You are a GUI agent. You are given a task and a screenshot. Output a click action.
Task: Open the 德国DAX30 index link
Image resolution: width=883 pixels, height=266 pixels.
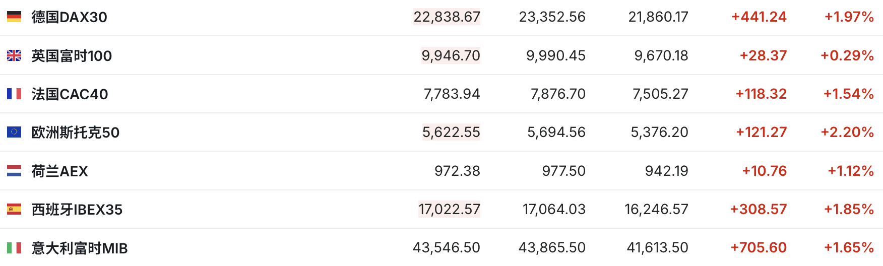(69, 17)
